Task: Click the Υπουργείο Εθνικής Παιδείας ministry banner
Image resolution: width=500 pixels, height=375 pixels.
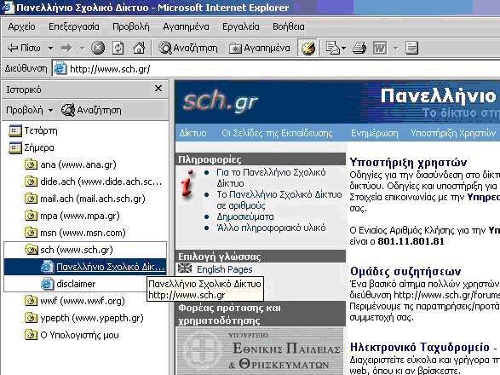Action: (260, 351)
